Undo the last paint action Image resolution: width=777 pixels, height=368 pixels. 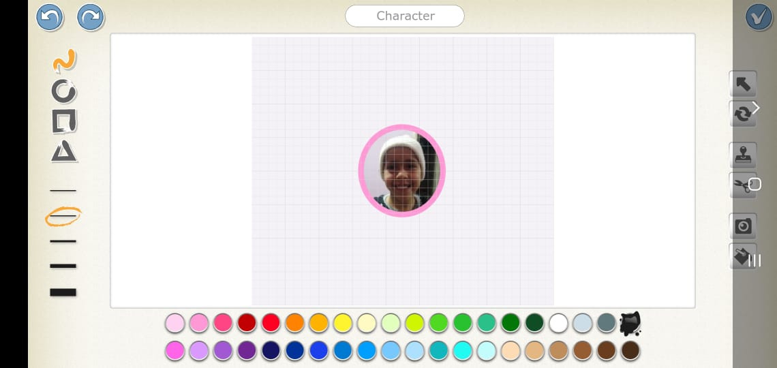pyautogui.click(x=50, y=17)
